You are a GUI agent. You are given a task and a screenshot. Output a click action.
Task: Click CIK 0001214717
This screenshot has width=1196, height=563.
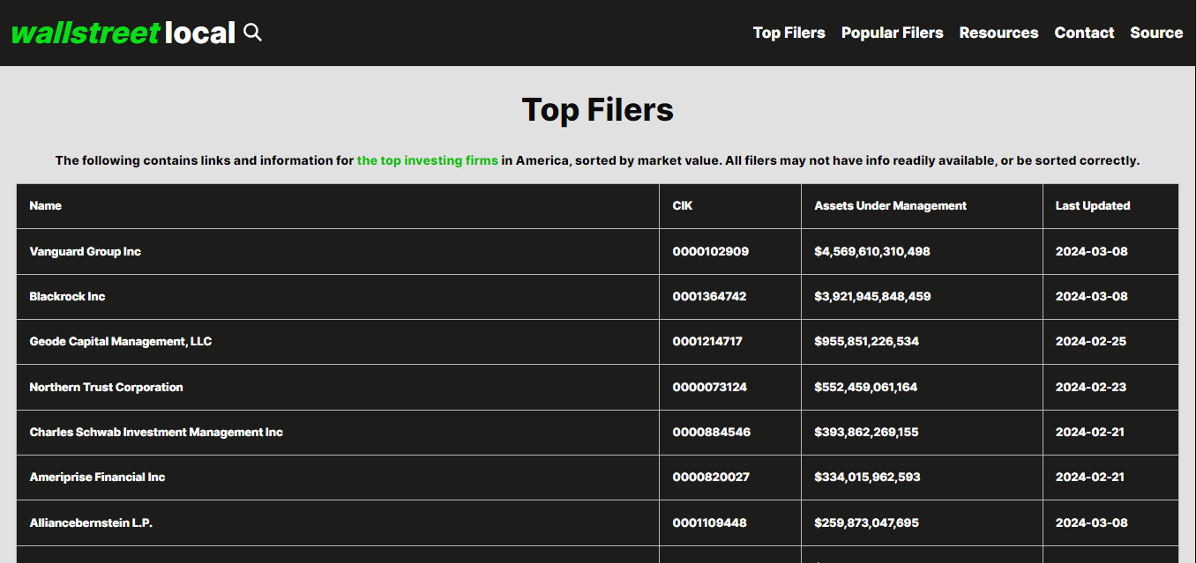[707, 341]
